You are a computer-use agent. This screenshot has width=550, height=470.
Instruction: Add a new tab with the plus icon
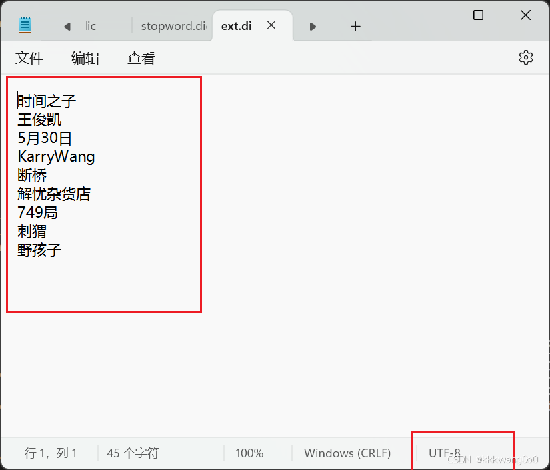point(355,26)
